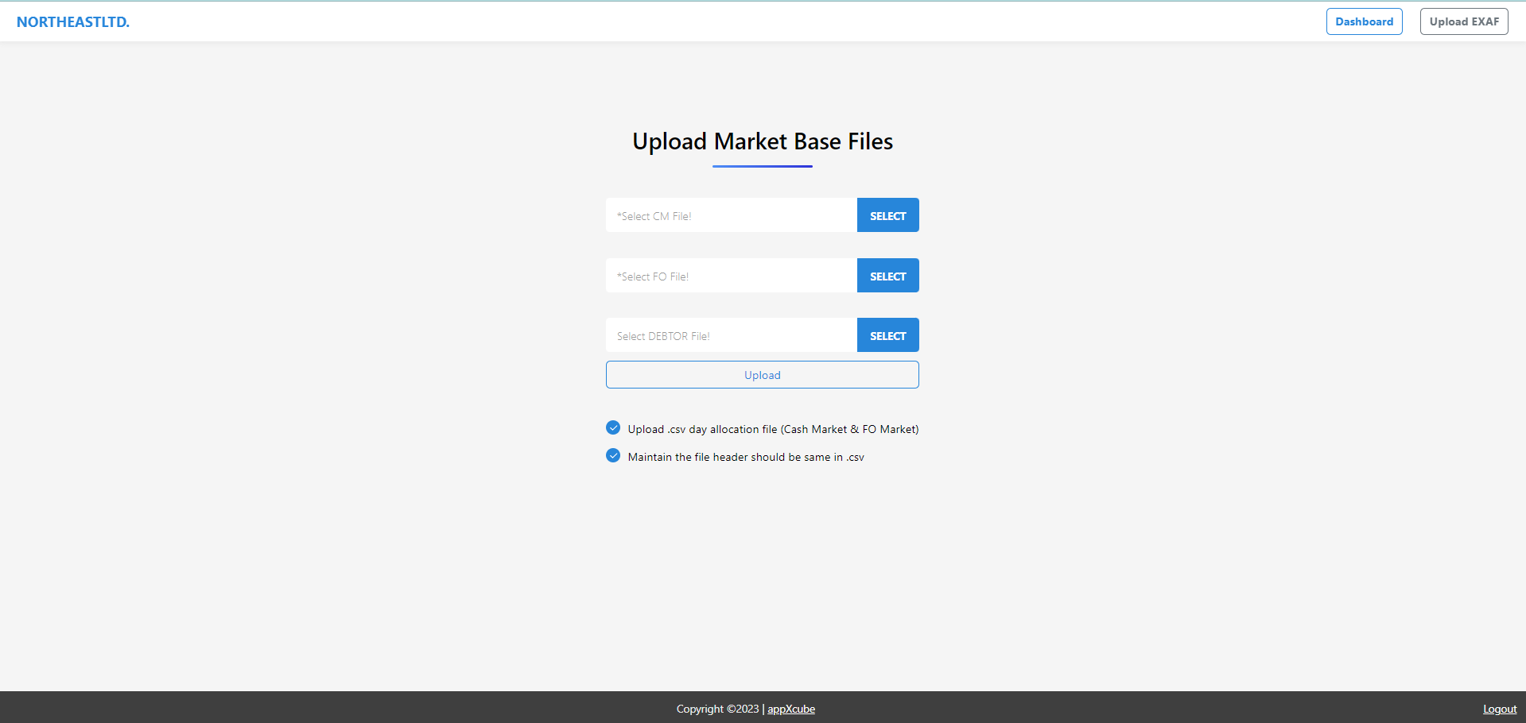Click the blue underline below the heading
1526x723 pixels.
(x=762, y=166)
